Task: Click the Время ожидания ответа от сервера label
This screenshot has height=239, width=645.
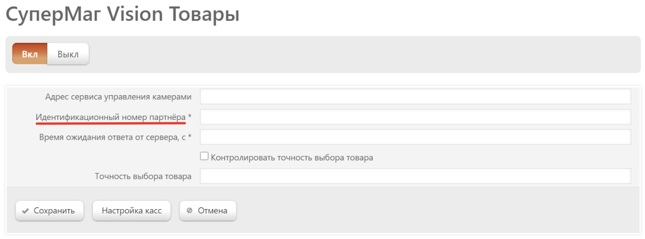Action: pyautogui.click(x=113, y=137)
